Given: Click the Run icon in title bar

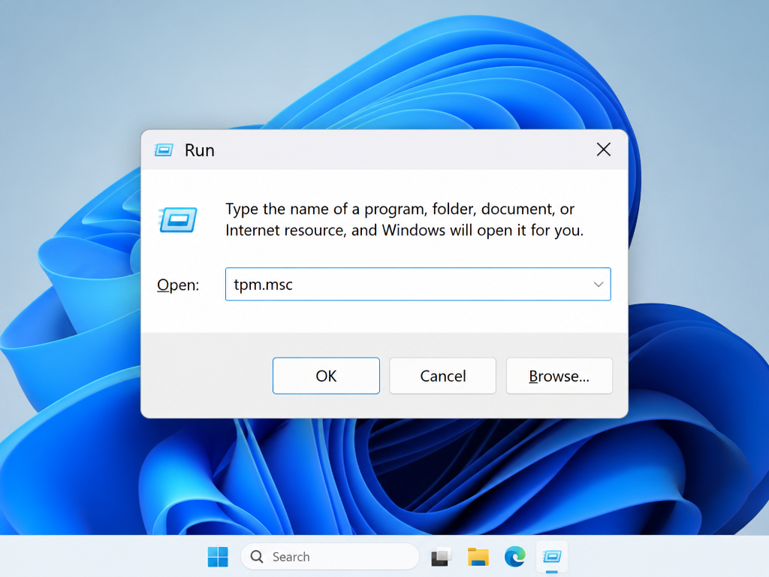Looking at the screenshot, I should click(x=164, y=150).
